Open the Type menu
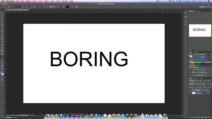The image size is (212, 119). pyautogui.click(x=40, y=1)
